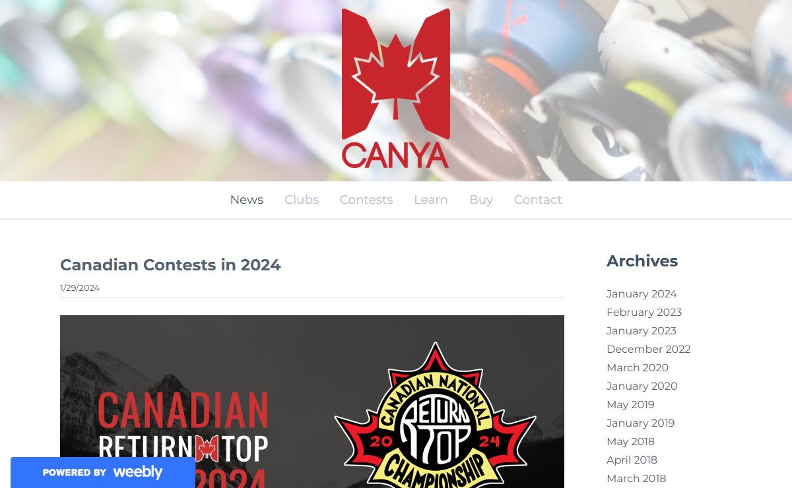Open the Contests navigation link
792x488 pixels.
(366, 200)
